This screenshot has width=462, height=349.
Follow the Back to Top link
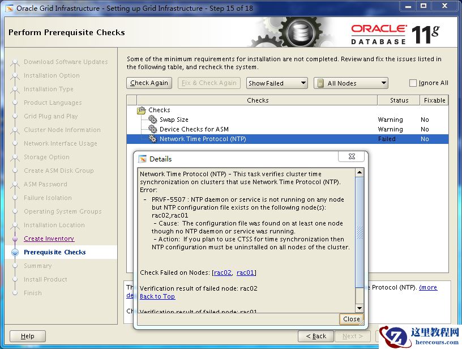point(157,296)
